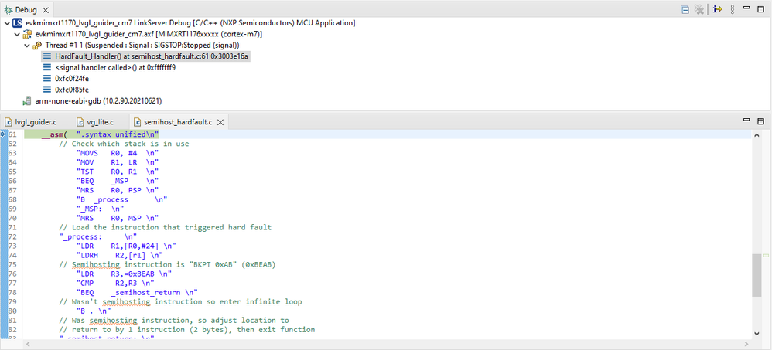Click the "BEQ _semihost_return" code line

click(137, 292)
